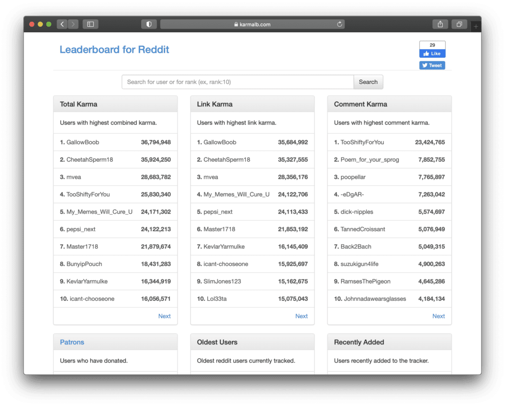Click the Facebook Like button
The image size is (505, 406).
432,53
